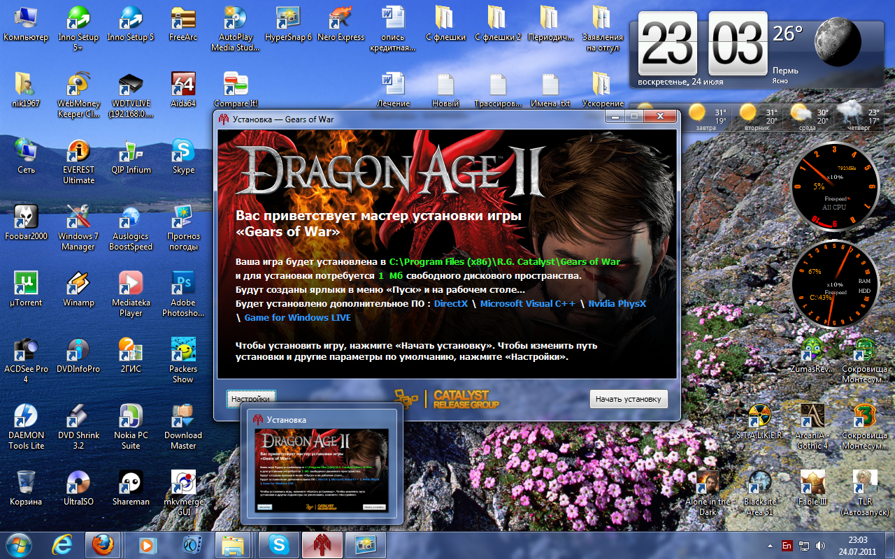
Task: Select the FreeArc desktop icon
Action: [183, 24]
